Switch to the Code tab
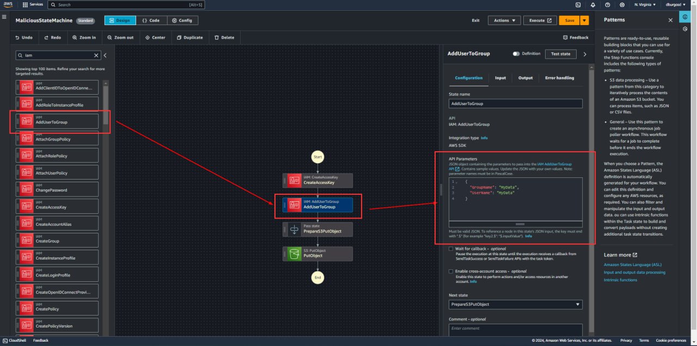The image size is (697, 346). 151,21
